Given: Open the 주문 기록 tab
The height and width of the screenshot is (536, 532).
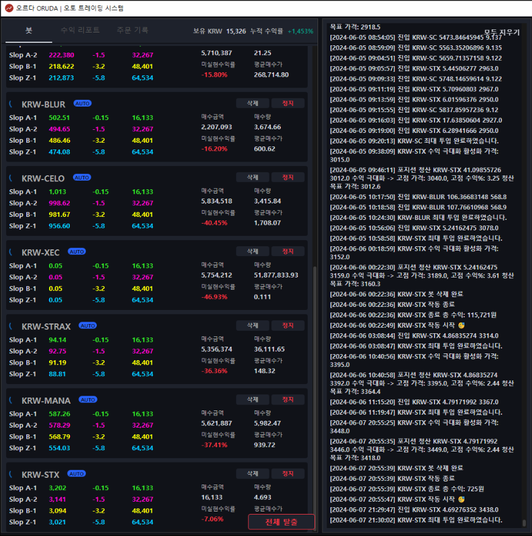Looking at the screenshot, I should (x=132, y=31).
